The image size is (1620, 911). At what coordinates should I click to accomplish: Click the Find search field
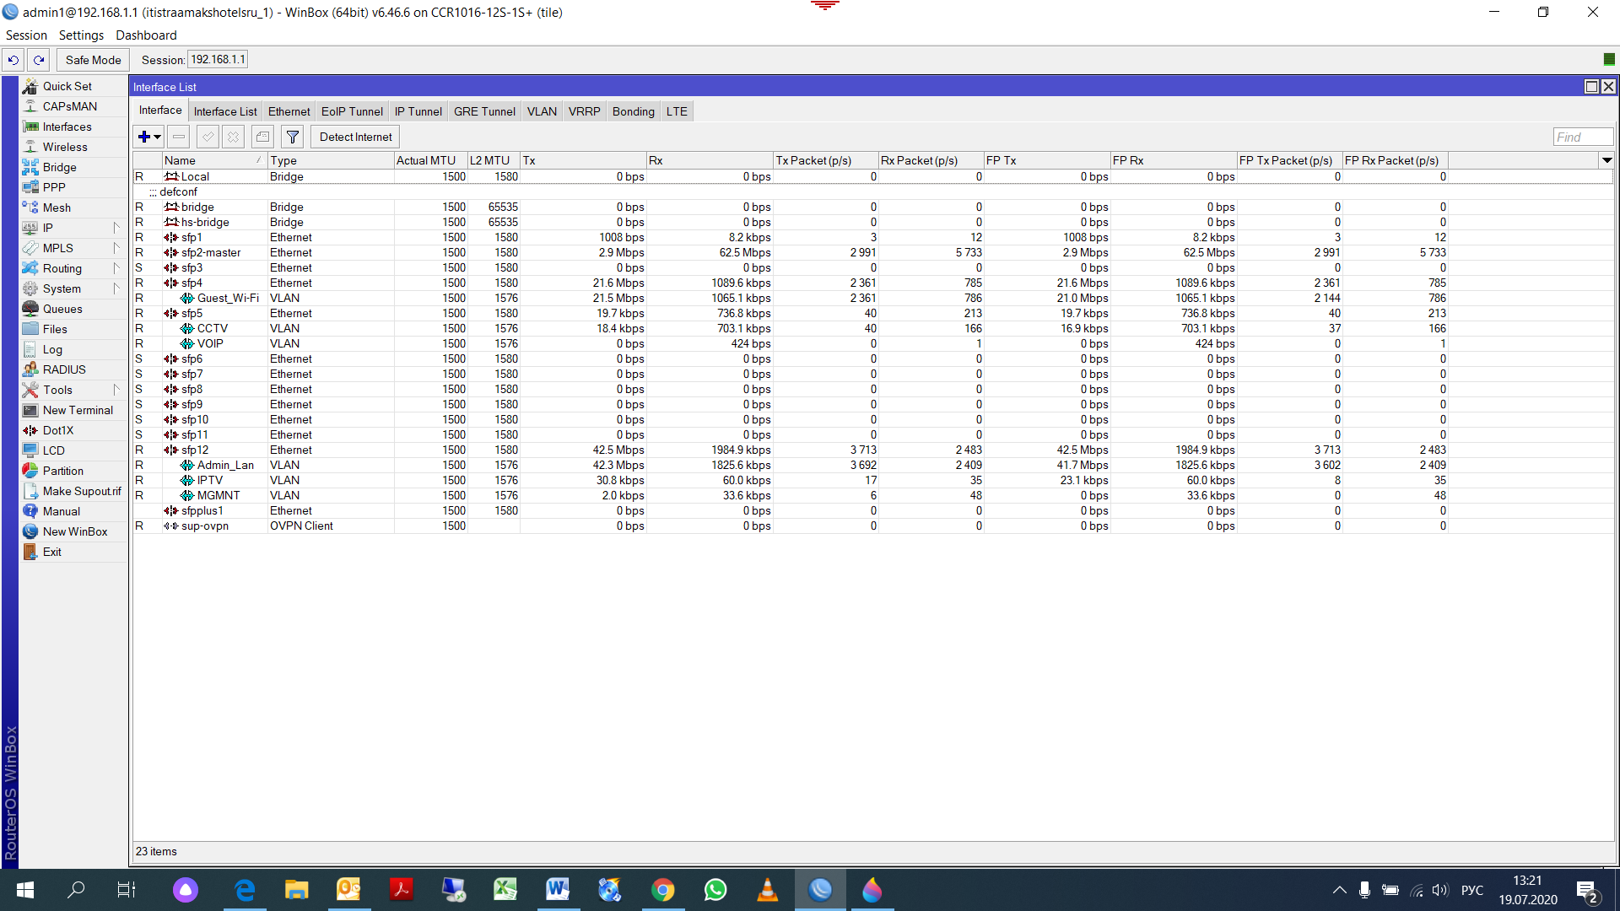click(1583, 137)
